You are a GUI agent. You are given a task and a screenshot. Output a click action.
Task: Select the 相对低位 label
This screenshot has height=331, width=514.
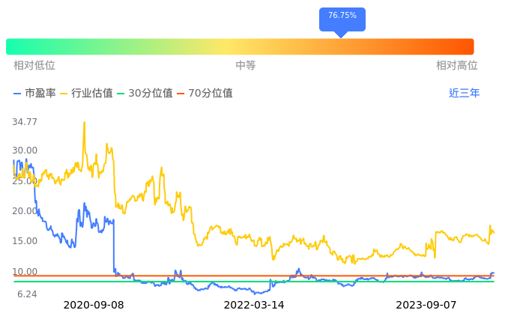point(34,66)
